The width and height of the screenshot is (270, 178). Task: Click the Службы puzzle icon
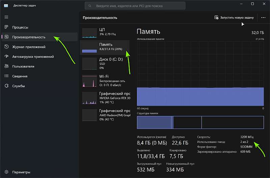(6, 86)
